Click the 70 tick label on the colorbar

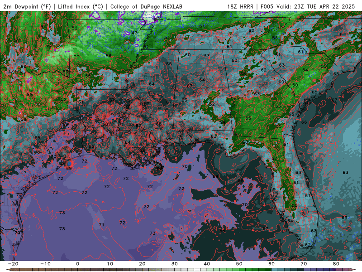tap(304, 264)
